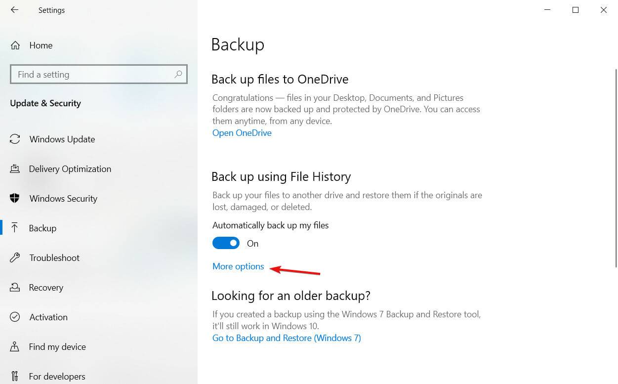Select the Recovery sidebar icon
The image size is (618, 384).
point(15,287)
